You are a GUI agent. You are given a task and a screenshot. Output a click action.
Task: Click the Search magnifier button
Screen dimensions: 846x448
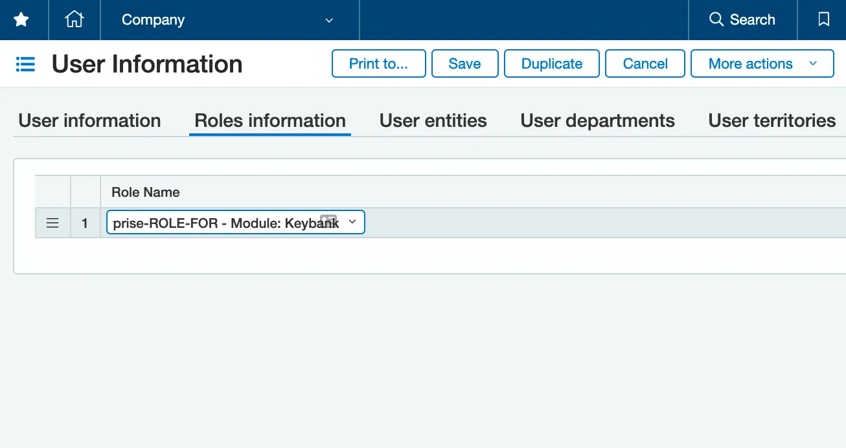[x=742, y=20]
